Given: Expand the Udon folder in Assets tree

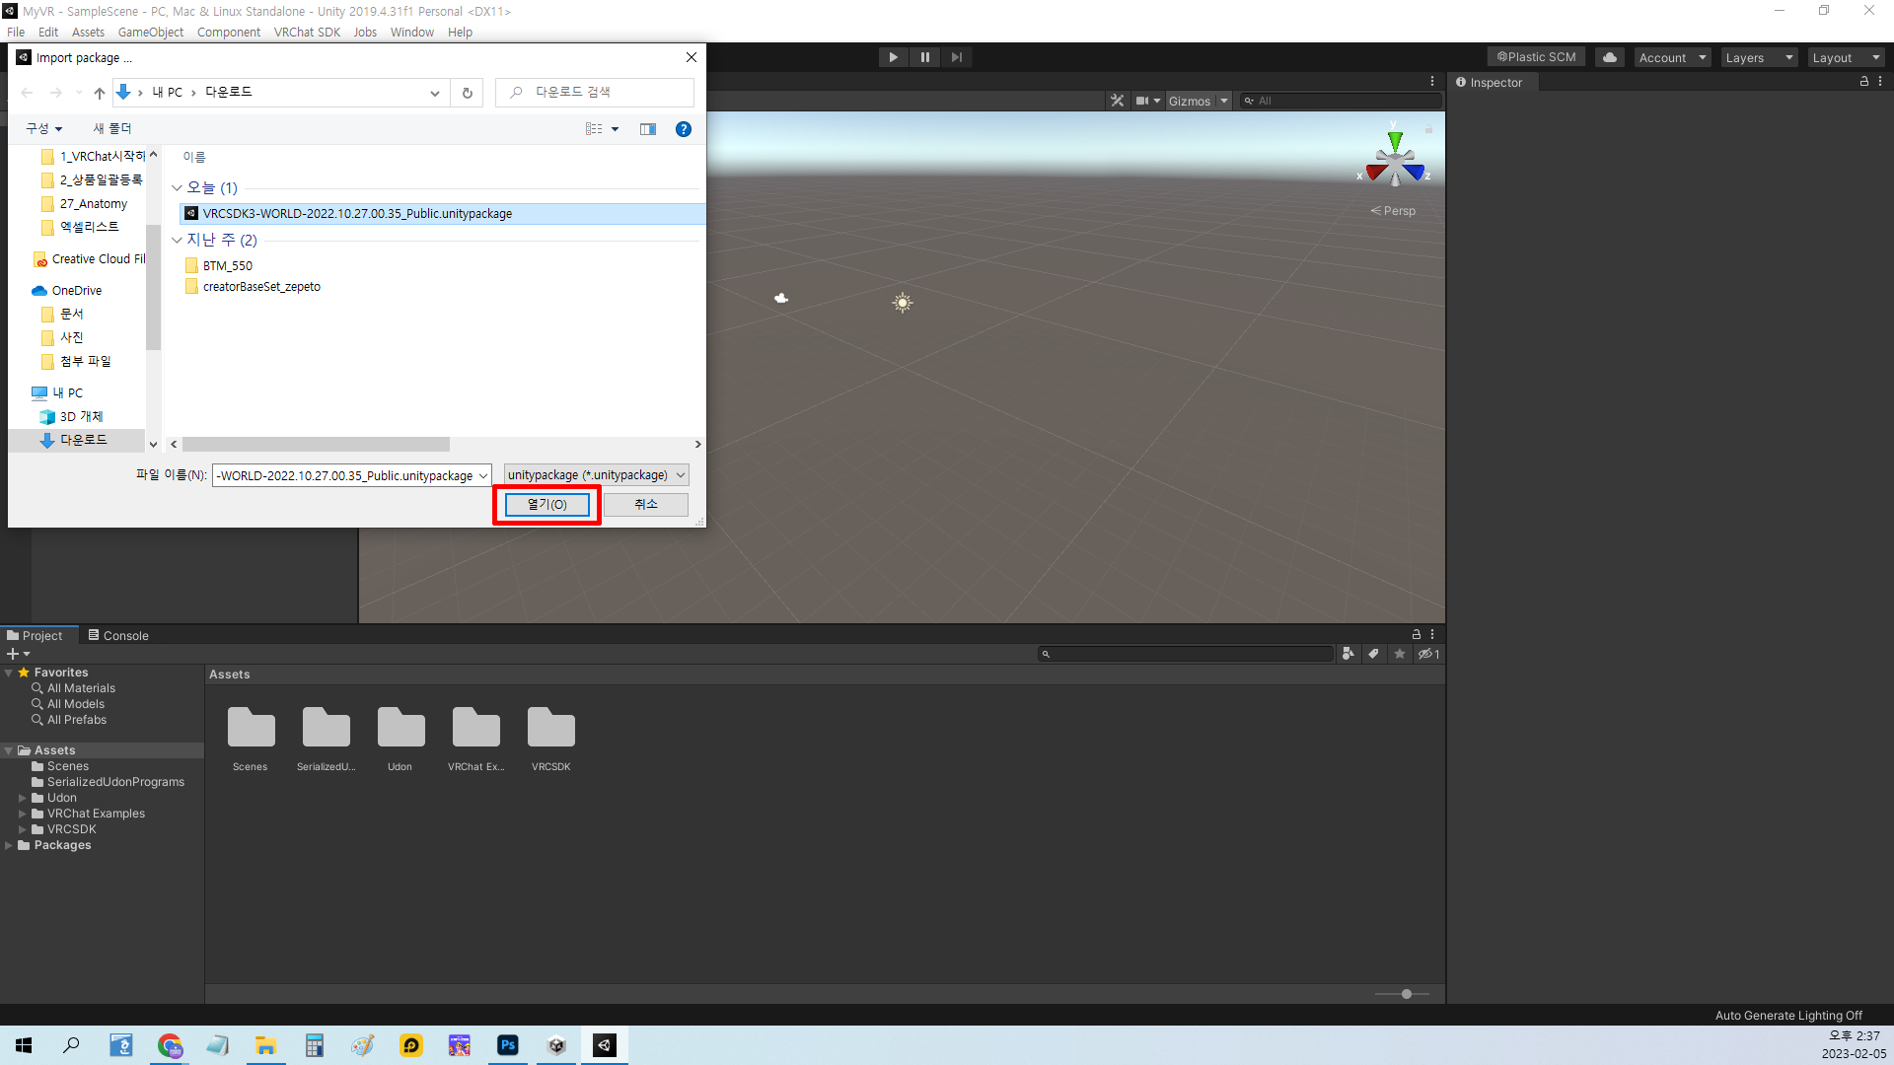Looking at the screenshot, I should point(23,798).
